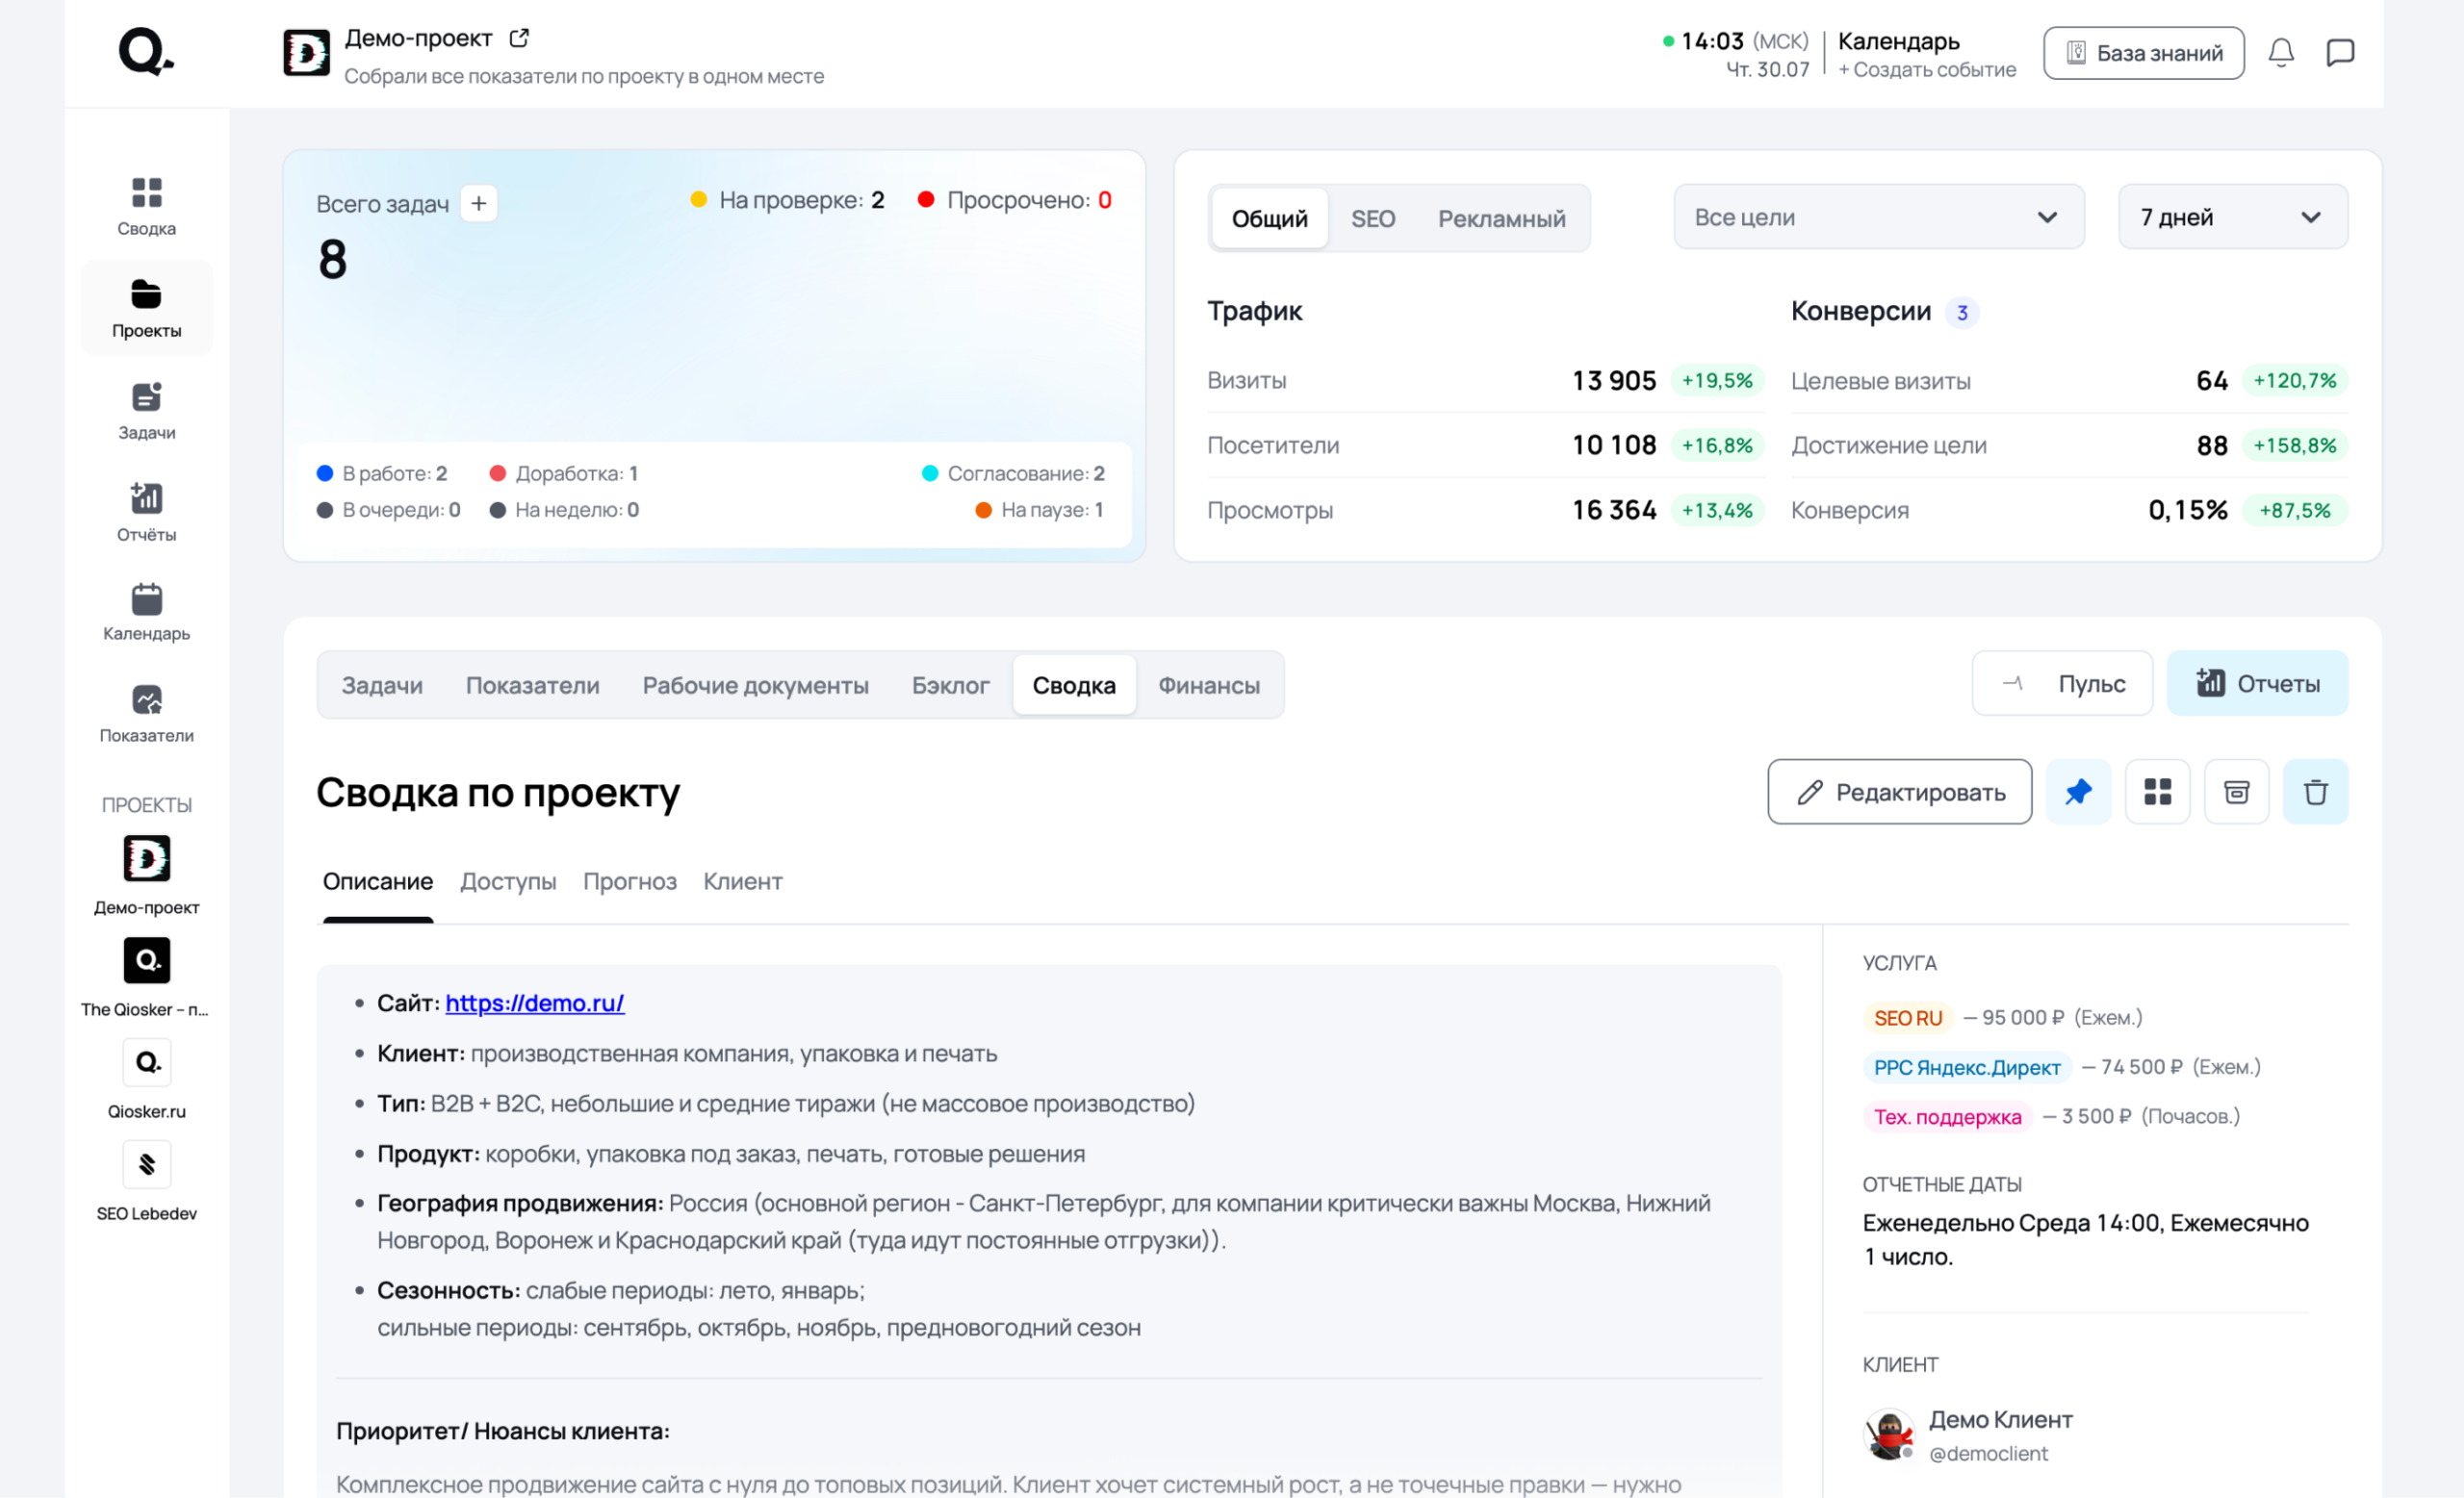2464x1498 pixels.
Task: Click the SEO RU service tag
Action: click(1907, 1017)
